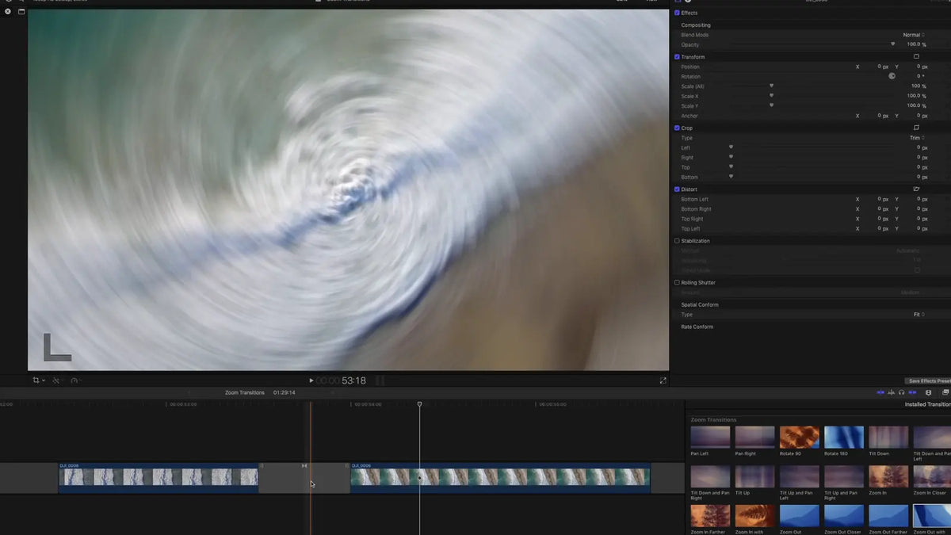Click the Transform on-screen controls icon

tap(916, 57)
